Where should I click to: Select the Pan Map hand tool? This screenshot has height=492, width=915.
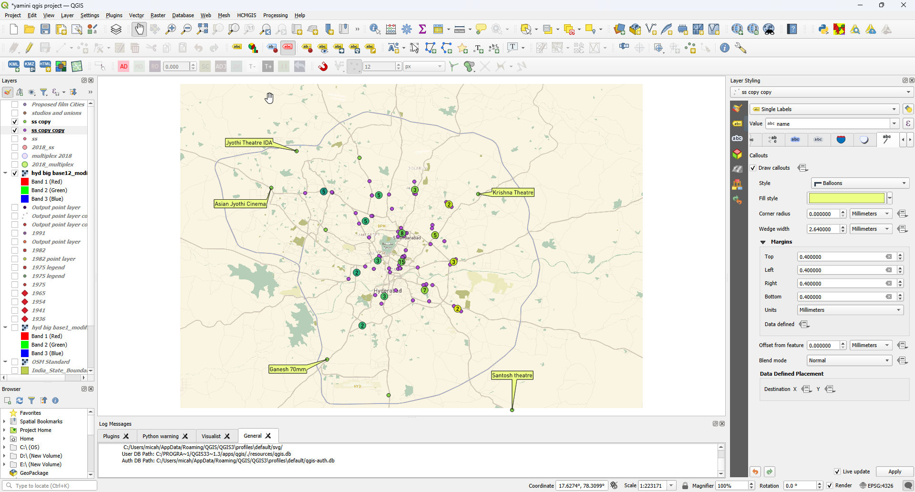click(x=139, y=30)
